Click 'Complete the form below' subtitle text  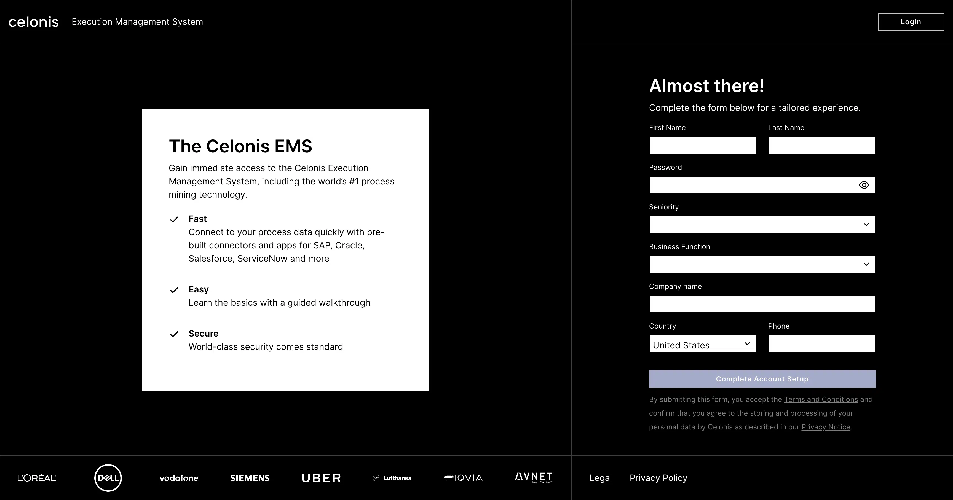point(755,108)
